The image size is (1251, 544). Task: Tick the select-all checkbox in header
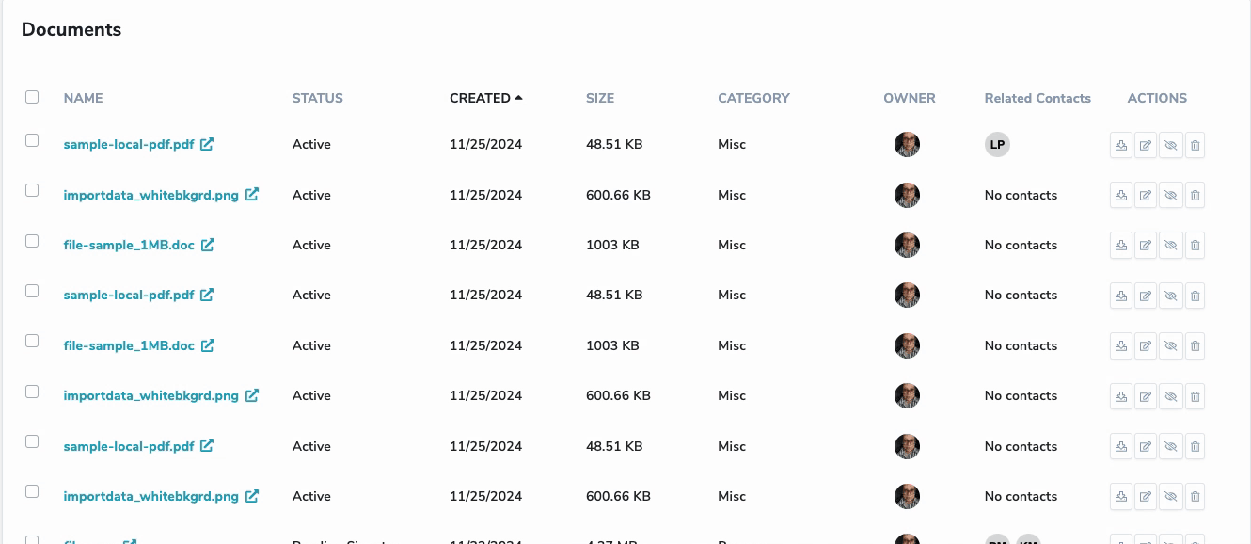click(x=32, y=97)
